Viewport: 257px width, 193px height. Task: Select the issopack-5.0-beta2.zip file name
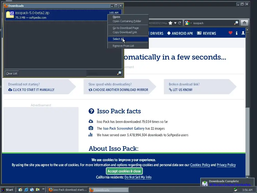pos(32,13)
